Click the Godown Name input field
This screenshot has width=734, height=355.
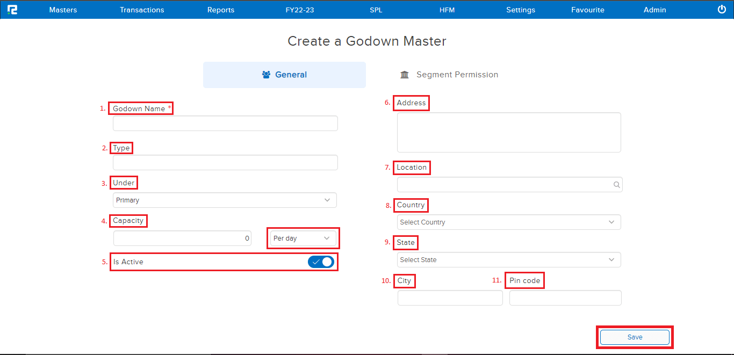pyautogui.click(x=225, y=124)
